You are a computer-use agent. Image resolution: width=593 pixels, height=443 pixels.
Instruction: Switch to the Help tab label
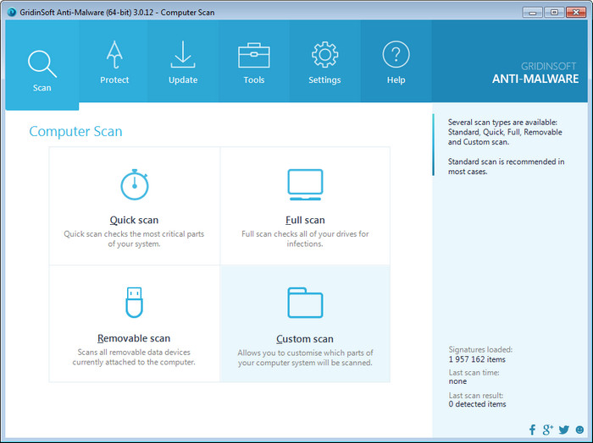[x=396, y=80]
